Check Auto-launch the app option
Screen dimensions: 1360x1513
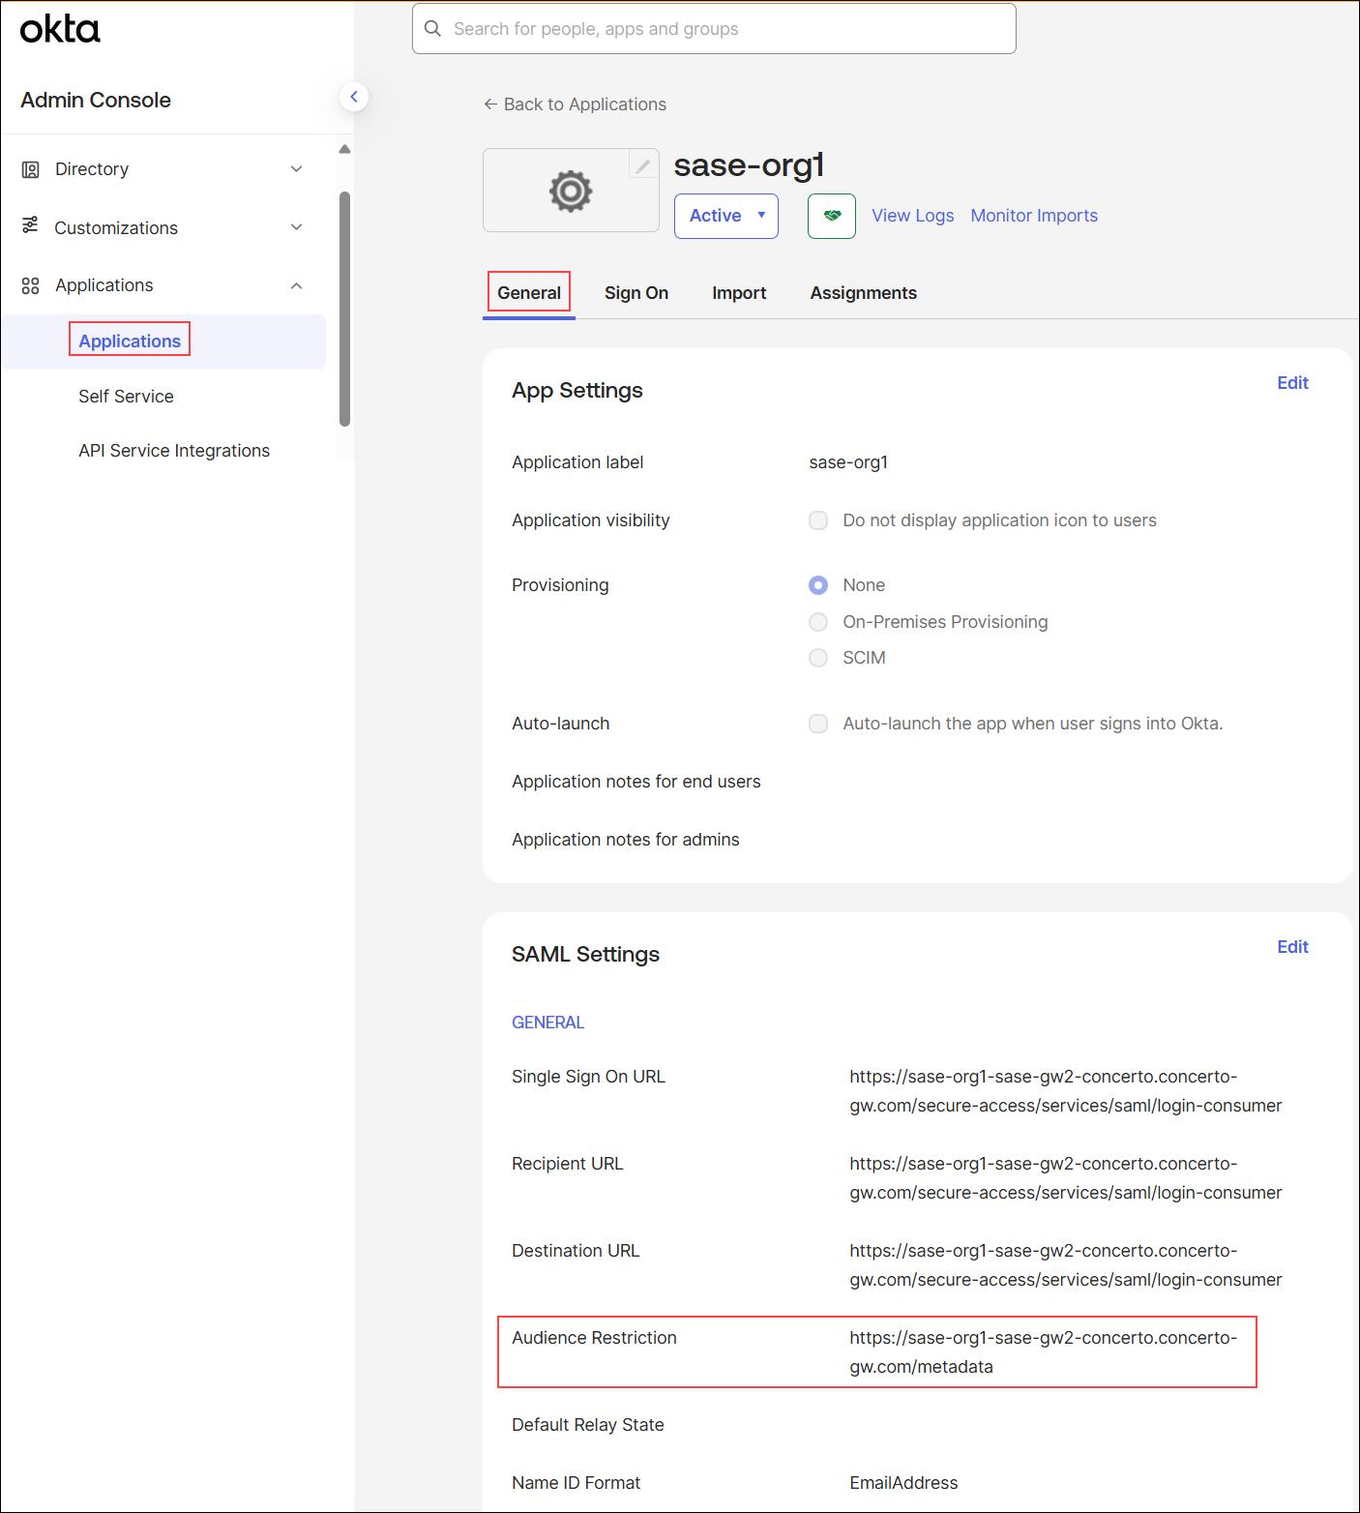[x=818, y=723]
